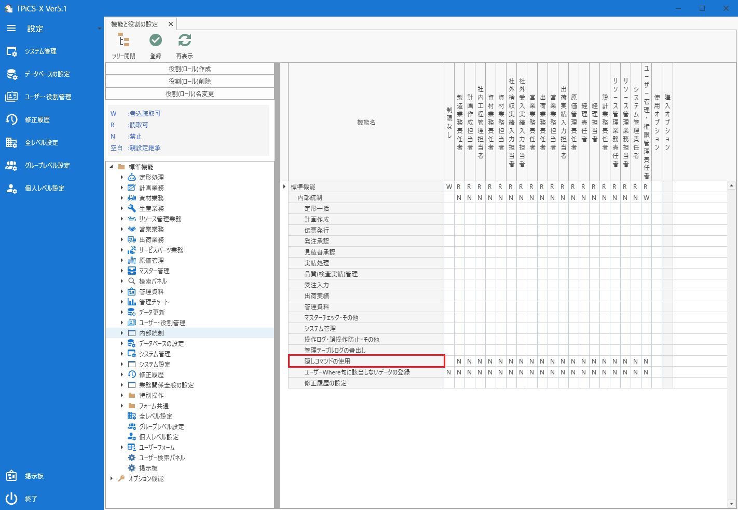Open the 掲示板 sidebar item

point(34,476)
